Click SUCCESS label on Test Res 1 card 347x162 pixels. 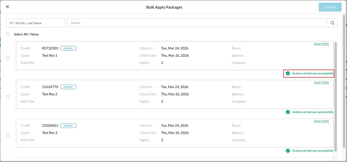click(x=321, y=44)
